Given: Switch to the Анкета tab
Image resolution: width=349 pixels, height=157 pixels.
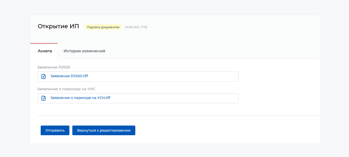Looking at the screenshot, I should (45, 51).
